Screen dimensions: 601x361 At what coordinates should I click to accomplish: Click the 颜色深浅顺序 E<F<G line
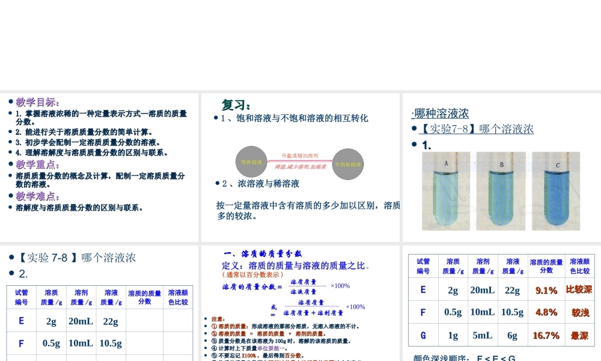click(x=463, y=358)
